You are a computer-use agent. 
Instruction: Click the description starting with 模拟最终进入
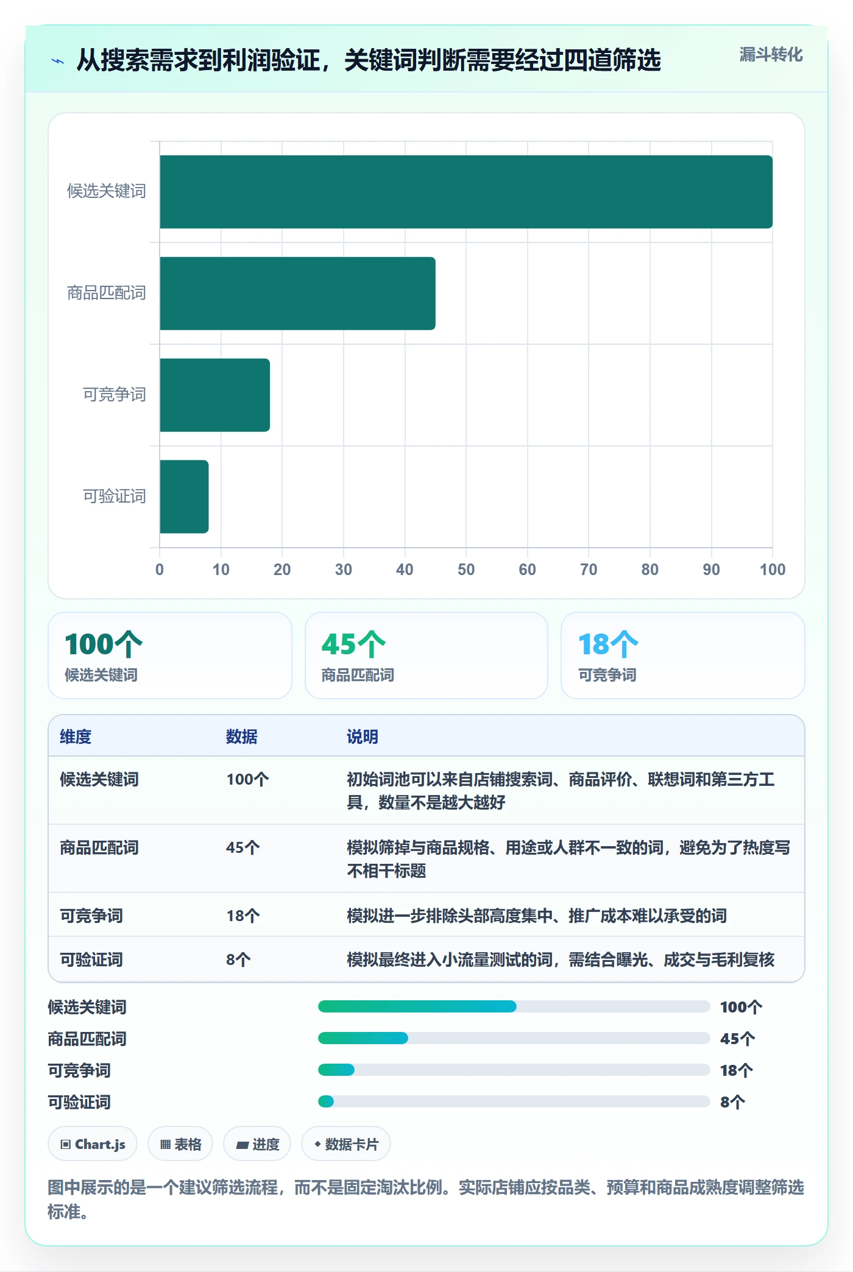[561, 959]
